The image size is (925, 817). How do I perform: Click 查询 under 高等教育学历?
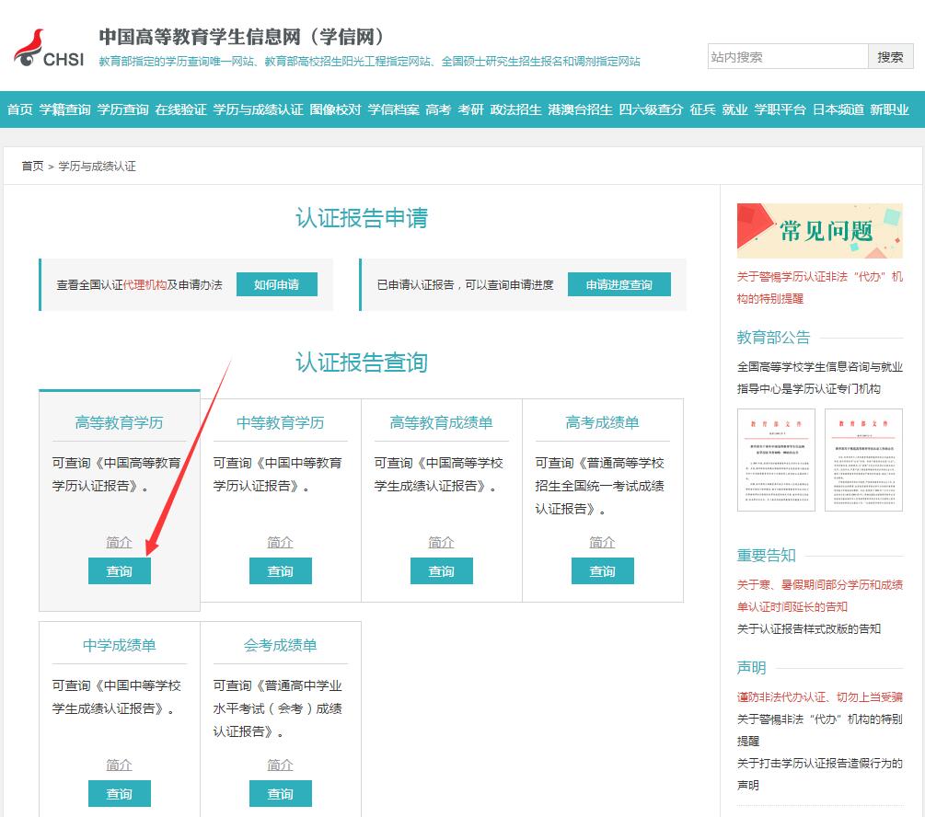click(119, 571)
